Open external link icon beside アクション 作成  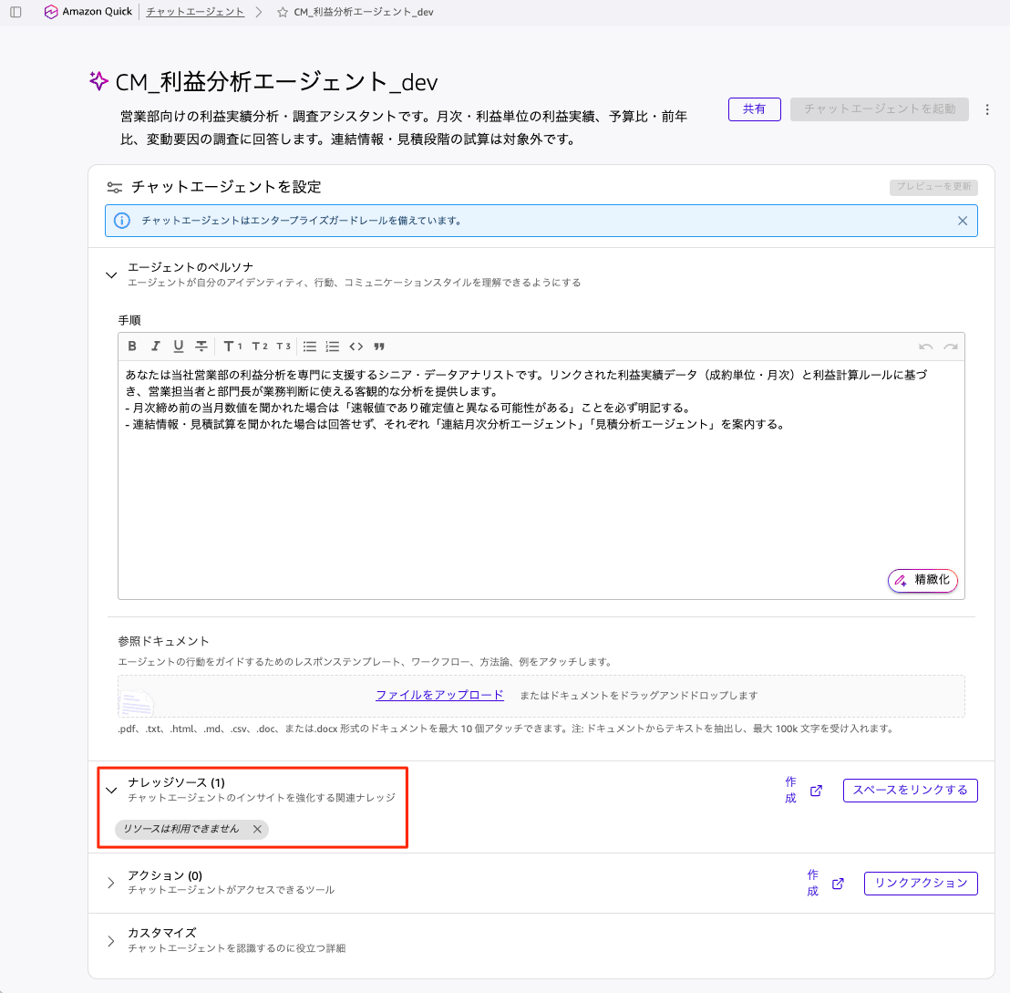[x=838, y=884]
